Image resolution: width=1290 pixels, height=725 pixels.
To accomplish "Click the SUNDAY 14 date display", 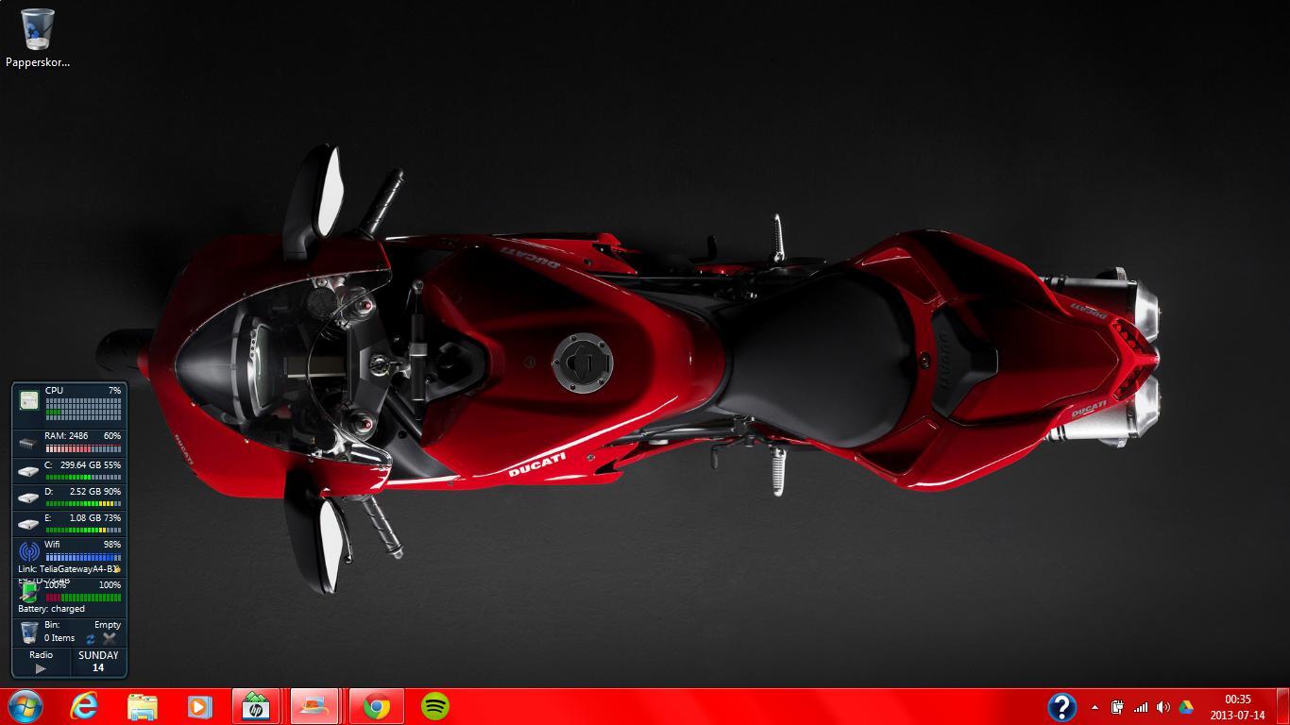I will pyautogui.click(x=98, y=661).
